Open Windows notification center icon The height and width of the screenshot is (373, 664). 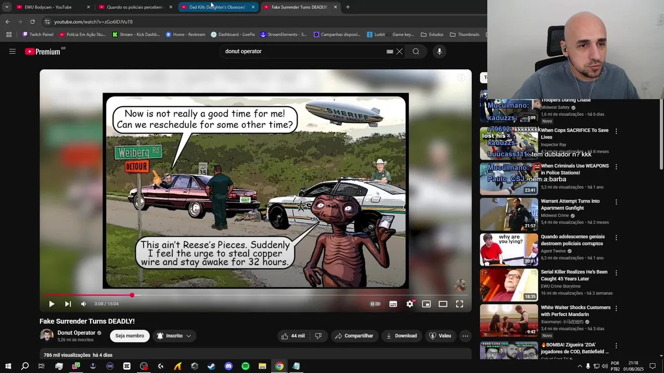653,366
